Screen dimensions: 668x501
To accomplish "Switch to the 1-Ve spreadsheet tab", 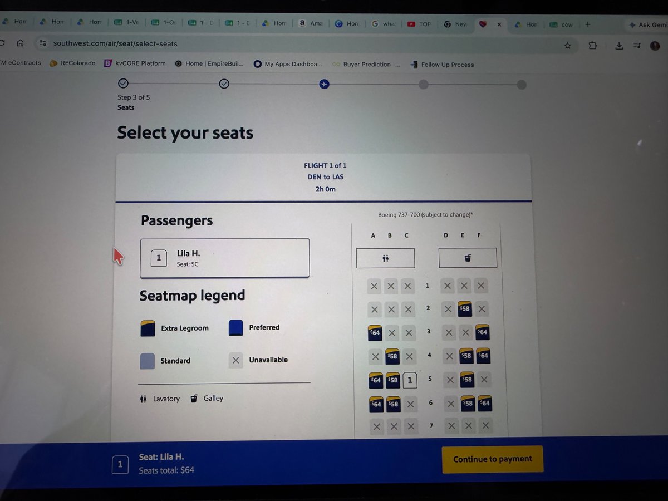I will tap(126, 23).
